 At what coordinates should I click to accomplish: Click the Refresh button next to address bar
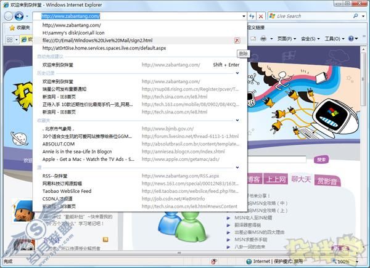[x=252, y=16]
